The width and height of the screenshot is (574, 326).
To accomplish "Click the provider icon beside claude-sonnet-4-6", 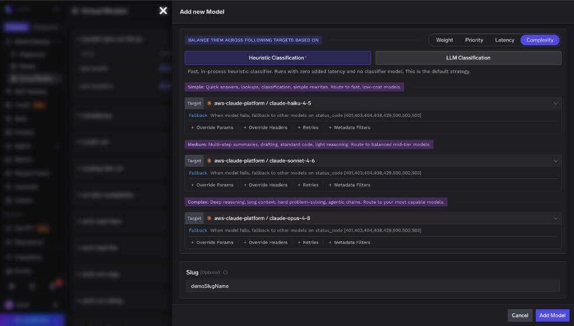I will 209,160.
